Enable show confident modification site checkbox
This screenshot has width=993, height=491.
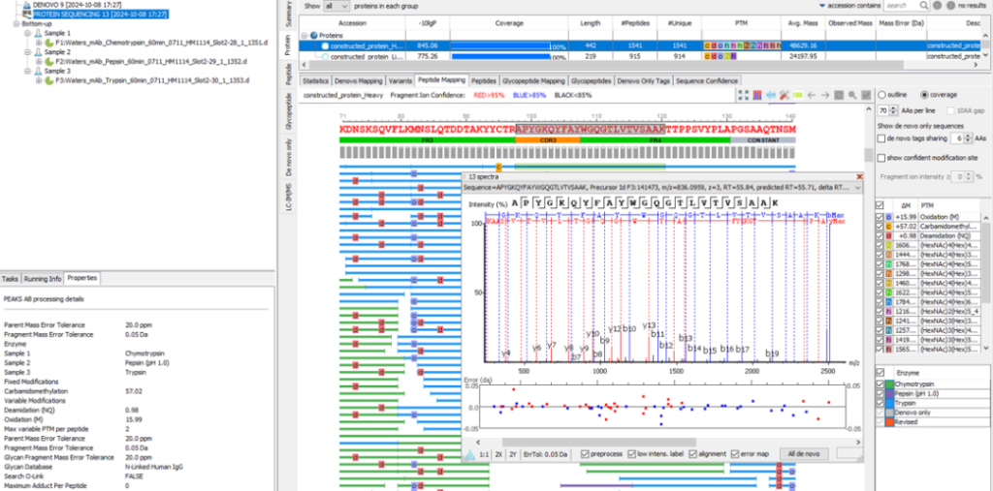(x=881, y=158)
